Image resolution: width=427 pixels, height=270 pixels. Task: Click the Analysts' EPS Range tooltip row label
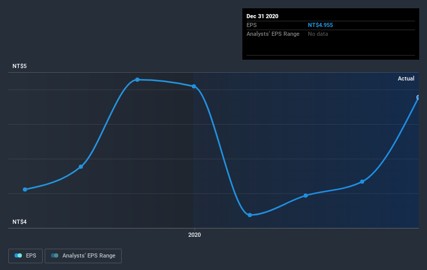click(273, 34)
